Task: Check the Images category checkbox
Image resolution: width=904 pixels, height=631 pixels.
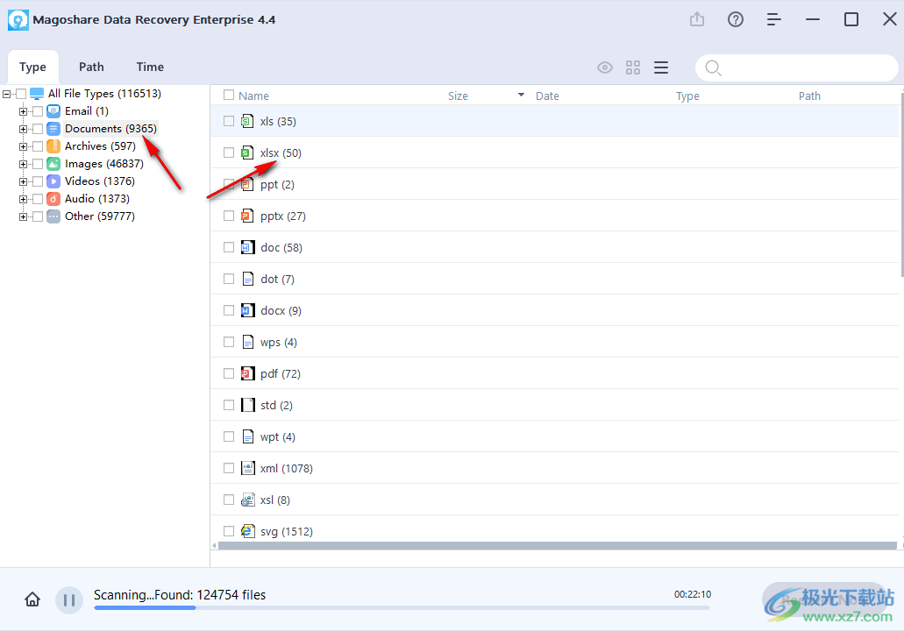Action: pyautogui.click(x=38, y=164)
